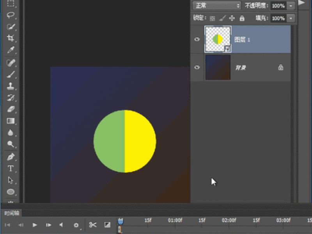The image size is (312, 234).
Task: Click the 02:00f mark on timeline ruler
Action: (x=229, y=220)
